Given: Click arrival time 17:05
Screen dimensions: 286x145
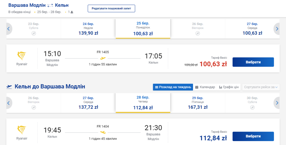Looking at the screenshot, I should click(x=153, y=56).
